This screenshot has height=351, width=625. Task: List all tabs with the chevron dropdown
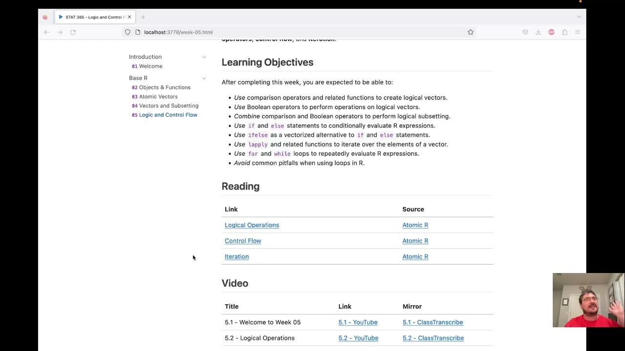tap(579, 17)
